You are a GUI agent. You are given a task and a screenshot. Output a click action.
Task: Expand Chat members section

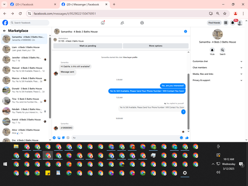(x=217, y=67)
